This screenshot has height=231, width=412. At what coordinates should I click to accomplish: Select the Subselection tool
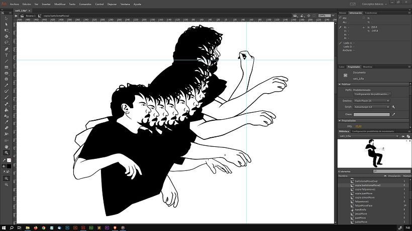coord(7,25)
